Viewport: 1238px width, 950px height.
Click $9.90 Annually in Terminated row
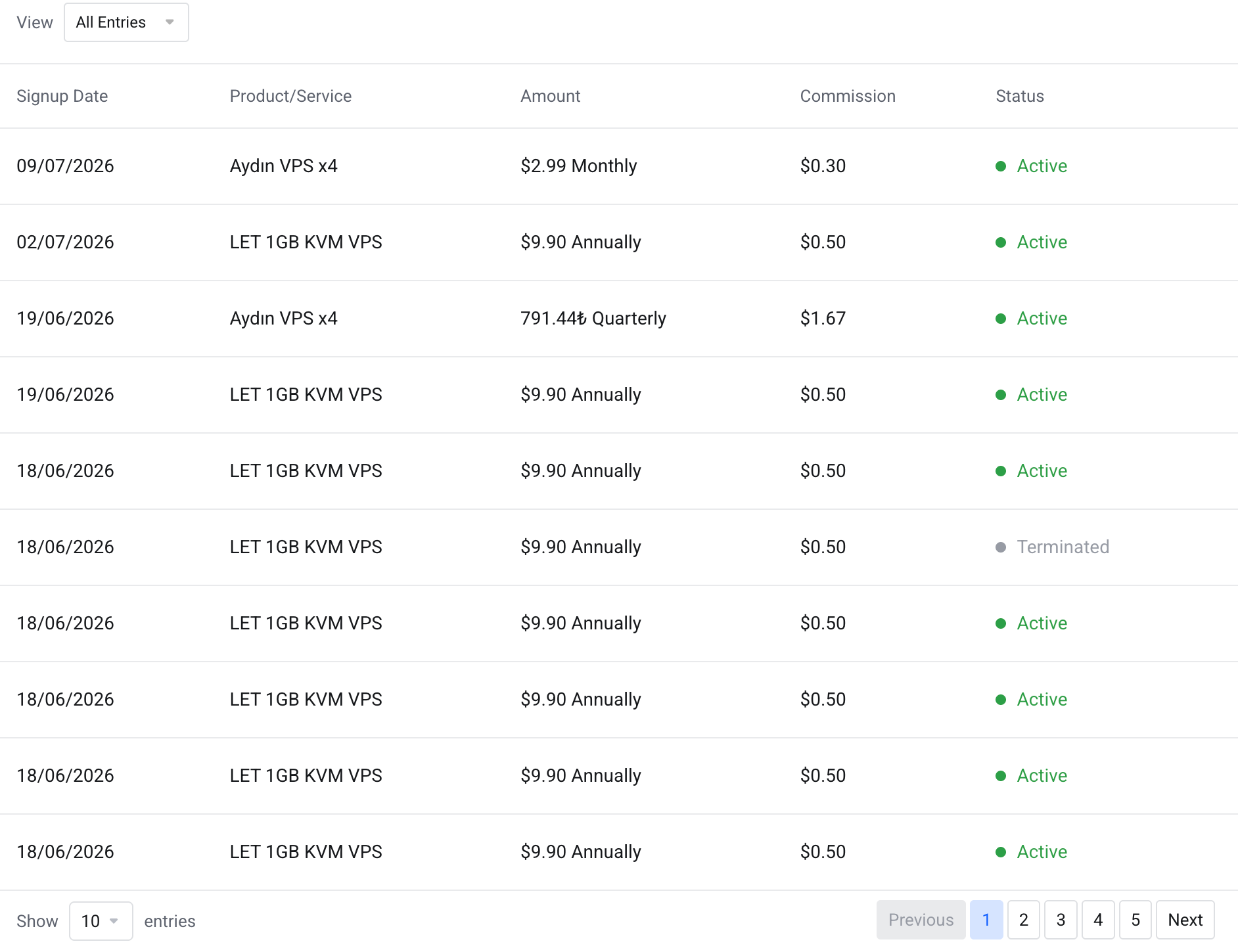(x=580, y=547)
